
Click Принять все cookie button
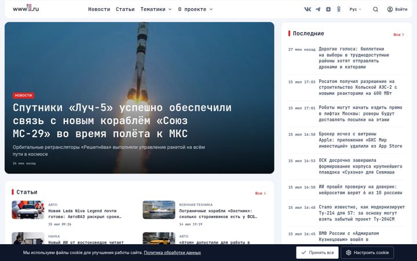(317, 252)
